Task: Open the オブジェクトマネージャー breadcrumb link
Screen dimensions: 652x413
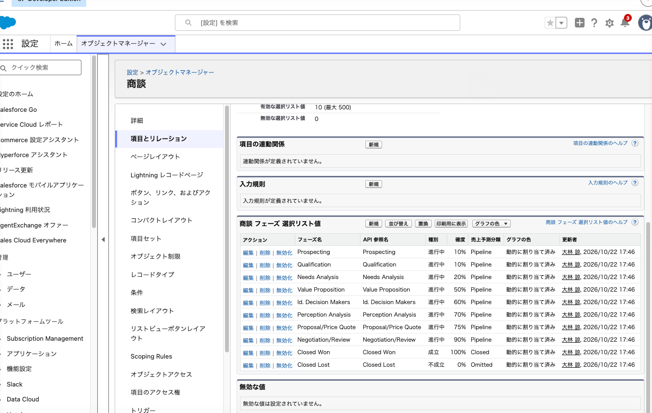Action: [180, 72]
